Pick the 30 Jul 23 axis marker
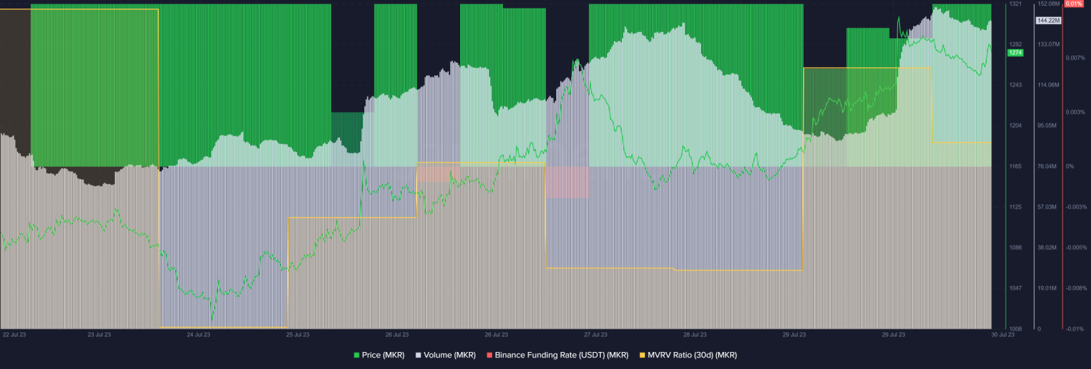This screenshot has height=369, width=1091. (x=1003, y=334)
